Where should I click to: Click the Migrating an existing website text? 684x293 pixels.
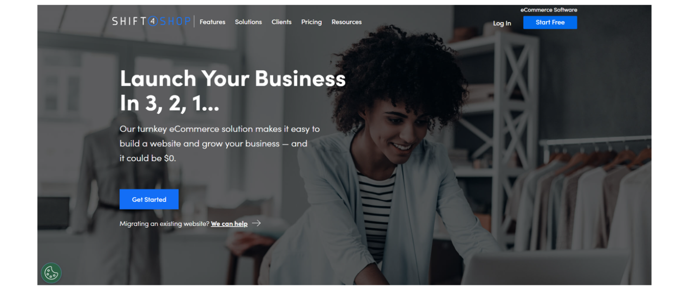point(164,224)
